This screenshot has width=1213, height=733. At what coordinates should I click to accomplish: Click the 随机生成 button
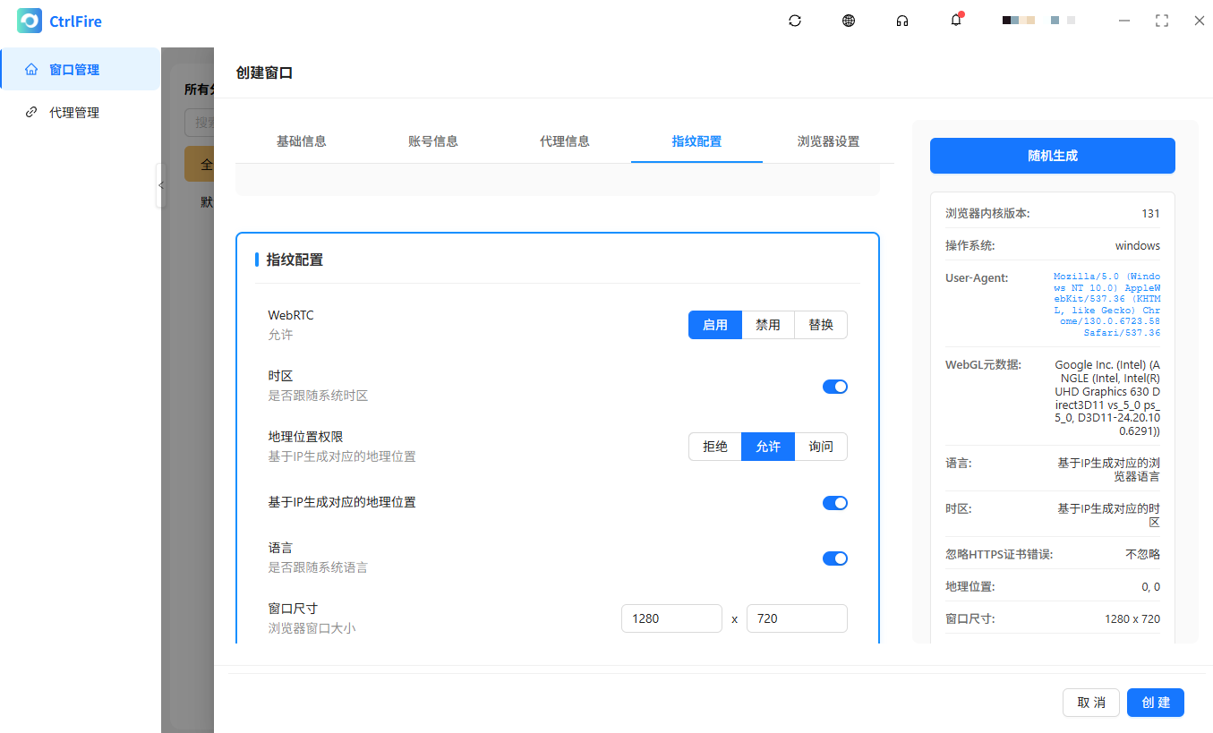(1052, 156)
